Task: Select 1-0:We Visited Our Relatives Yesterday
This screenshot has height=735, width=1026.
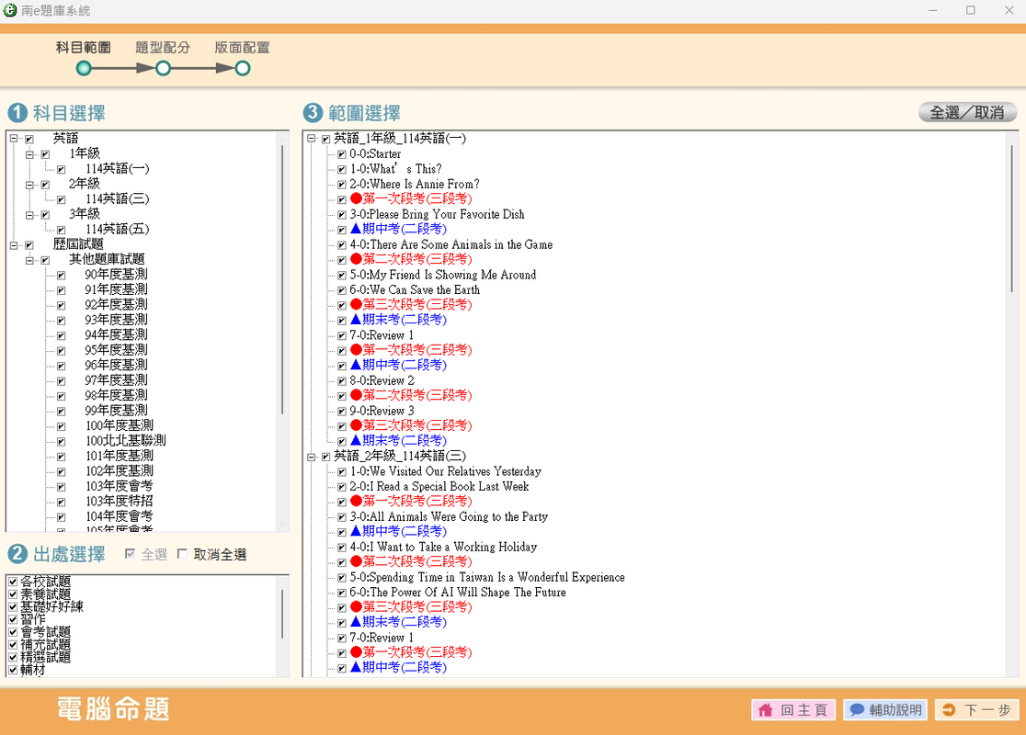Action: pos(446,471)
